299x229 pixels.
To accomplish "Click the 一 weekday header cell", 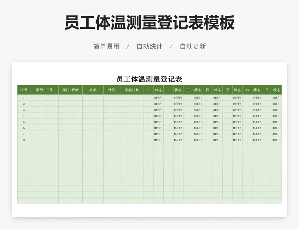I will click(148, 90).
